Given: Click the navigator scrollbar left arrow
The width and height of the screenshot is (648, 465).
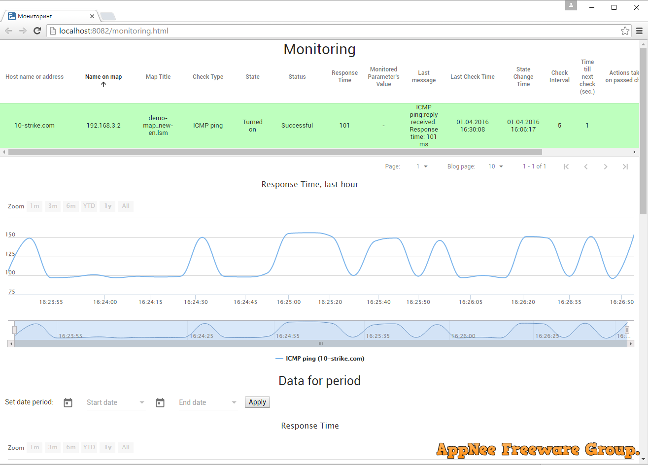Looking at the screenshot, I should (11, 344).
